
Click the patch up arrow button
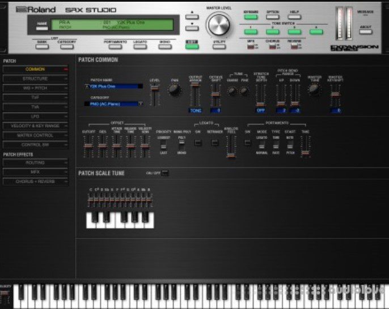pos(192,17)
